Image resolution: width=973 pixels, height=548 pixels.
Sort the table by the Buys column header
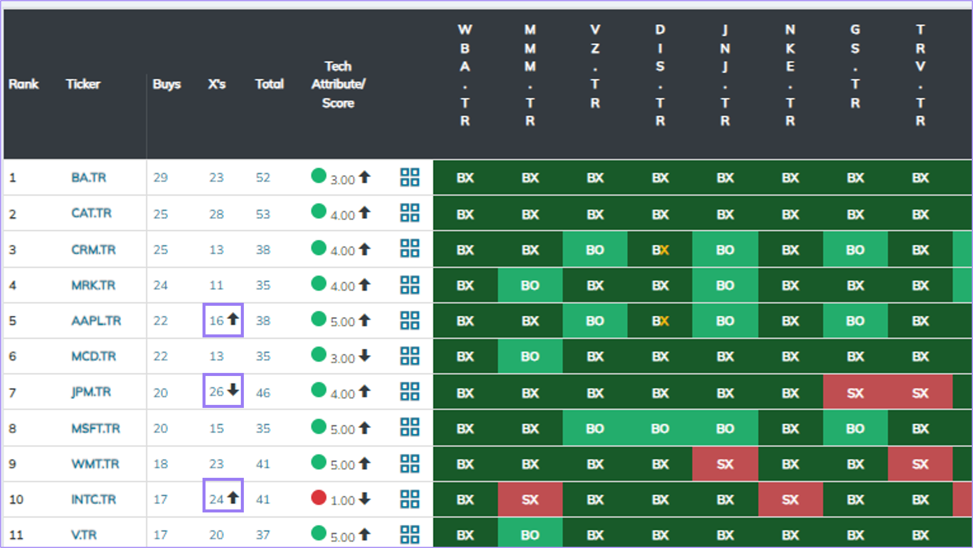click(x=166, y=84)
